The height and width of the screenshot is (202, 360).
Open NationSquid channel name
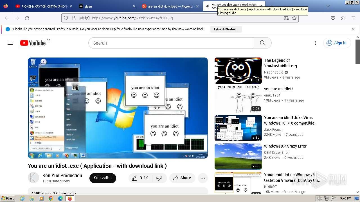[x=274, y=72]
